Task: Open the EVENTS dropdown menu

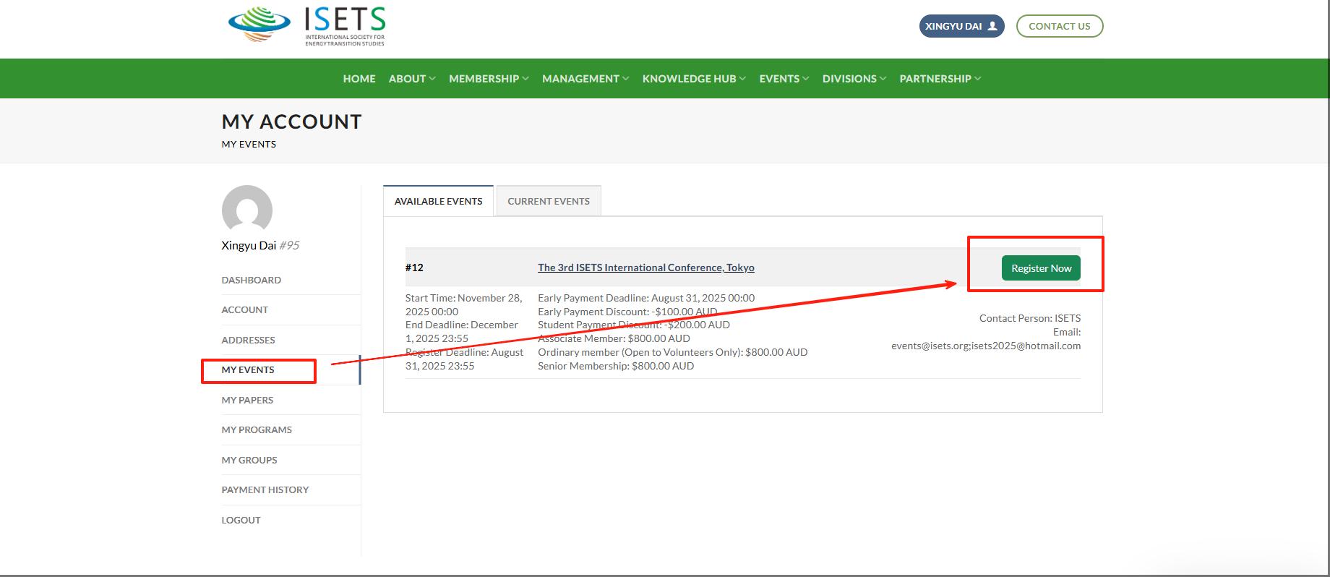Action: pos(784,79)
